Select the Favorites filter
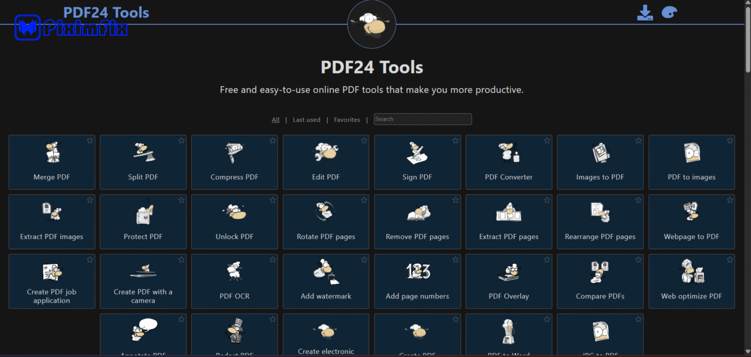Image resolution: width=751 pixels, height=357 pixels. coord(347,120)
